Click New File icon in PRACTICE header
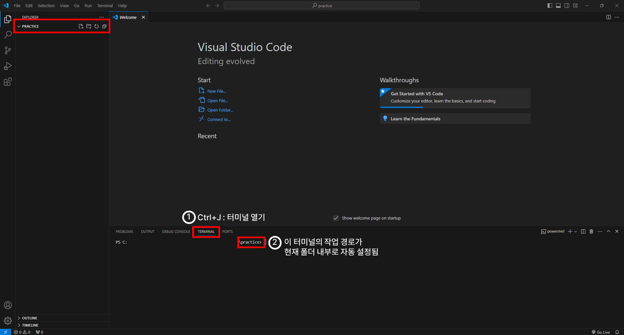The height and width of the screenshot is (335, 624). [81, 26]
